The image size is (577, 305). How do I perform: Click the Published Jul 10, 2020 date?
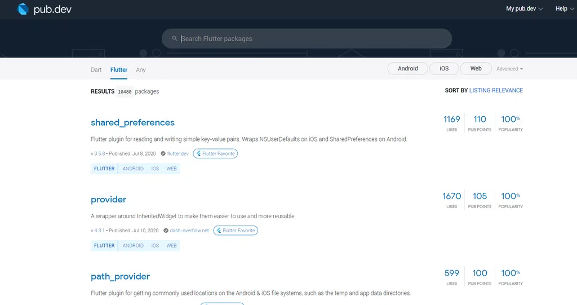pyautogui.click(x=134, y=231)
